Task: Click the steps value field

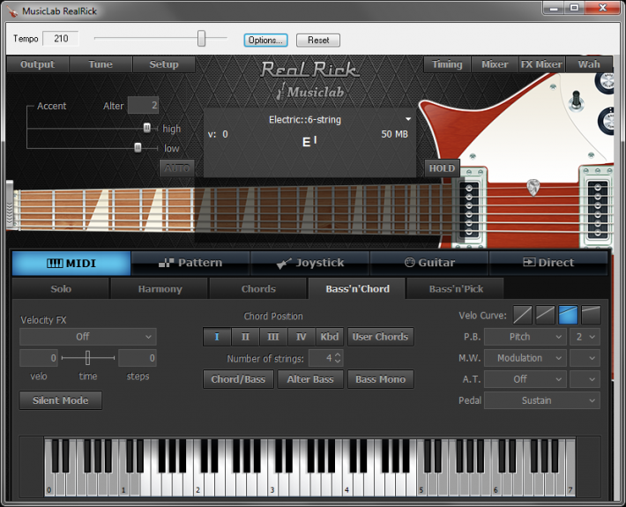Action: tap(138, 358)
